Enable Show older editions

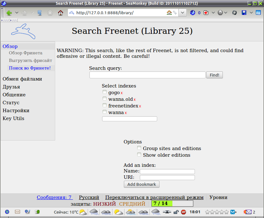tap(139, 154)
